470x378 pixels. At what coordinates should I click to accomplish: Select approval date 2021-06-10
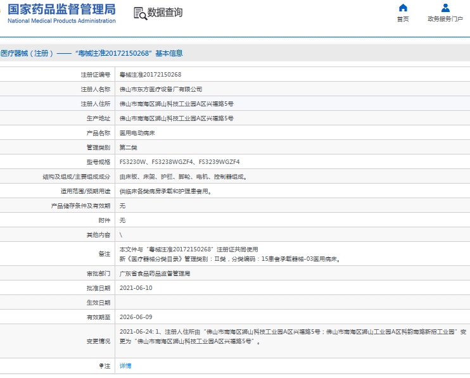point(136,288)
